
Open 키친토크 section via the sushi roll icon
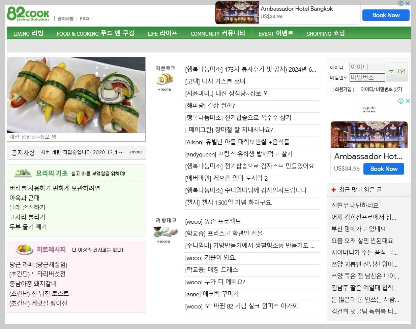(164, 79)
